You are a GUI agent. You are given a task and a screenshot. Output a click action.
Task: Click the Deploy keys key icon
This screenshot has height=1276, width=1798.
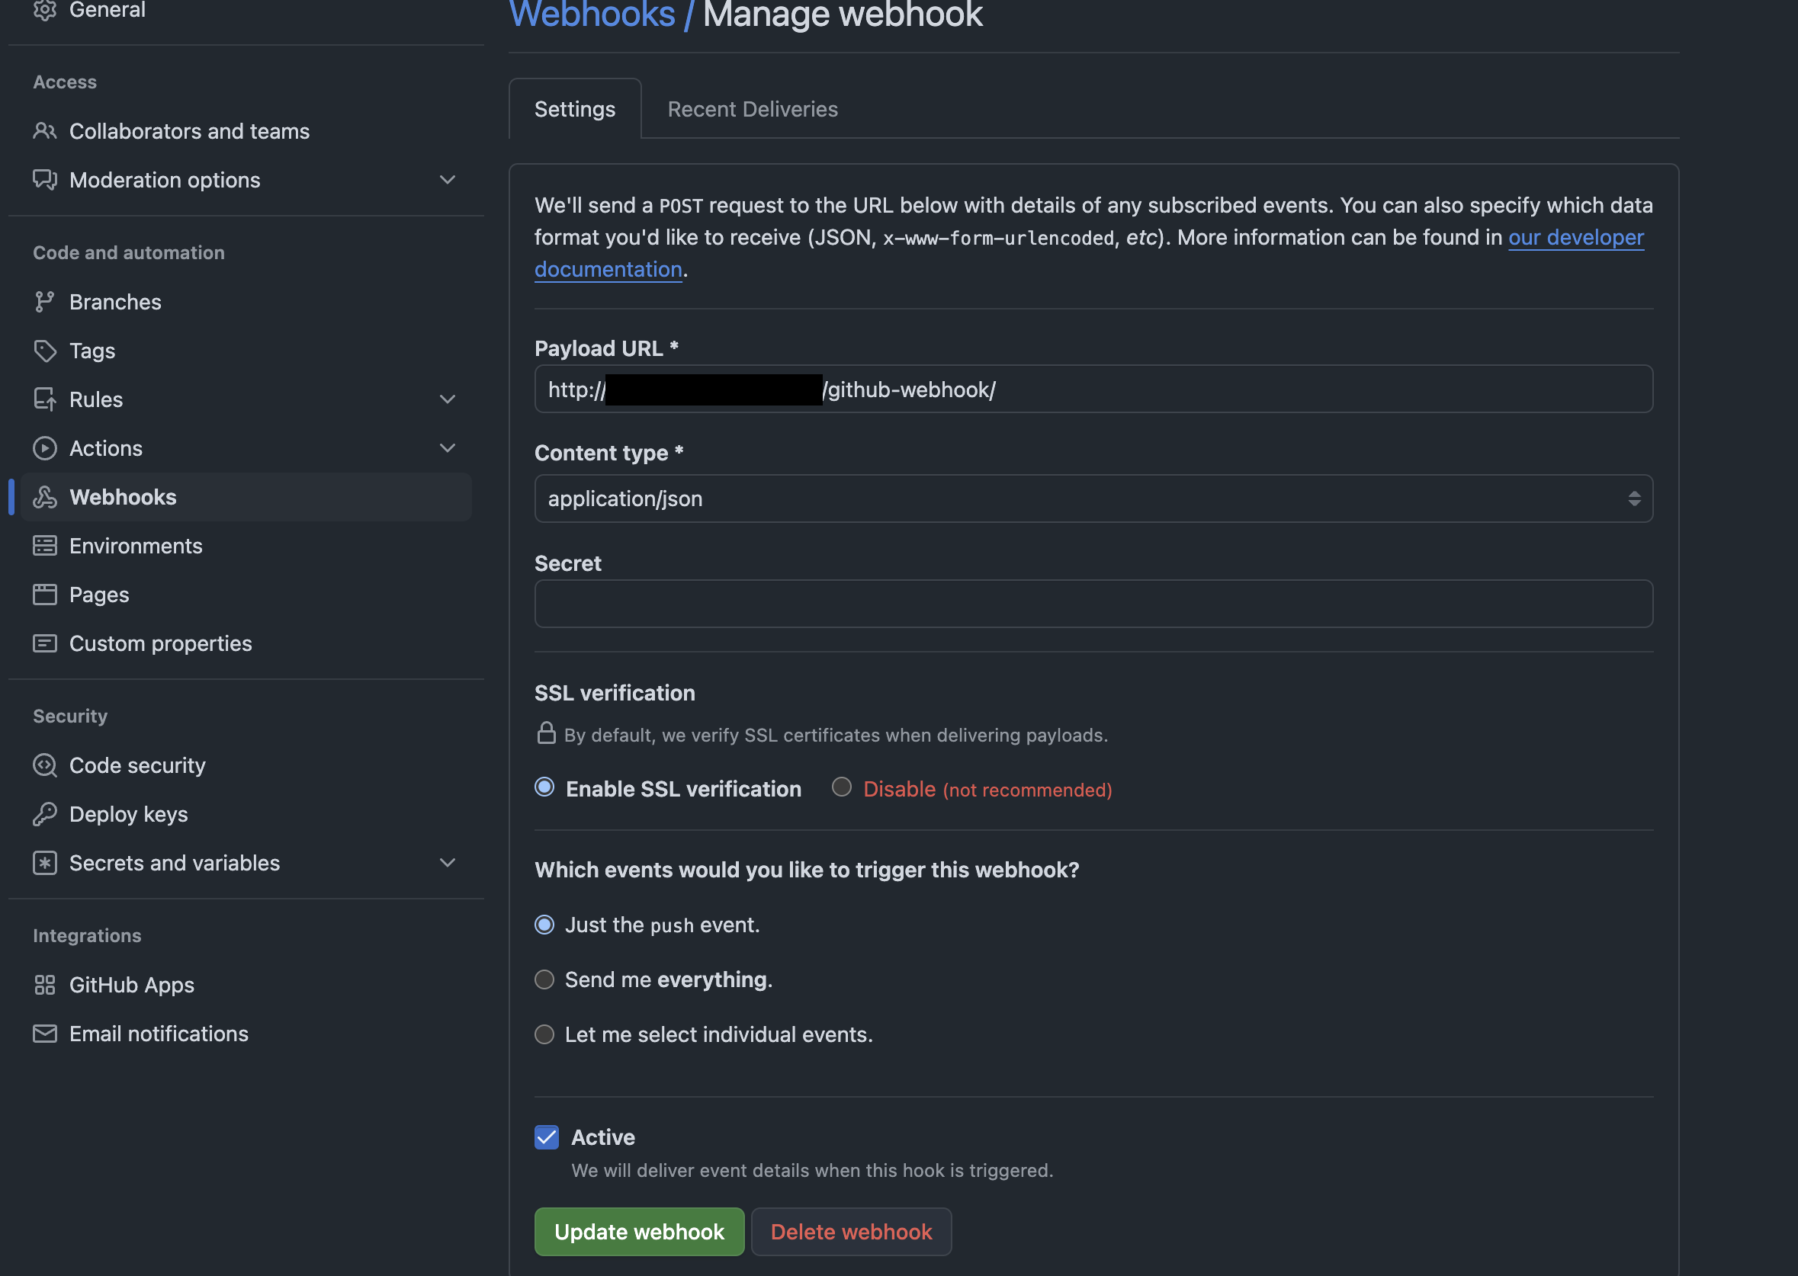coord(45,814)
